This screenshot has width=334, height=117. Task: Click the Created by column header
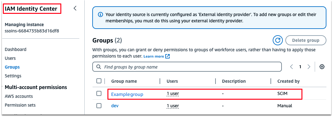pyautogui.click(x=288, y=81)
